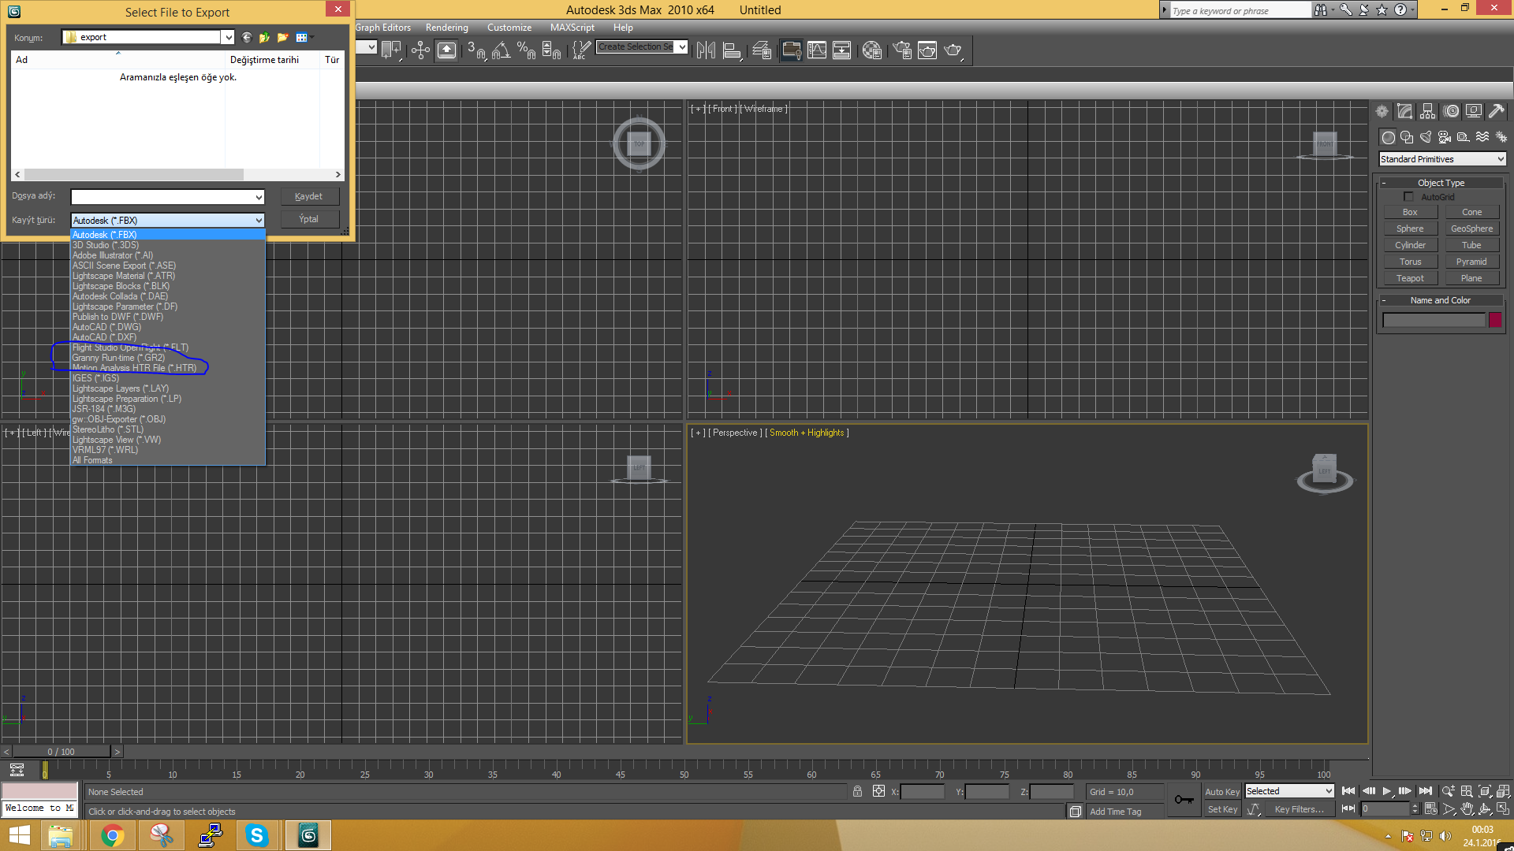
Task: Switch to the Hierarchy panel tab
Action: point(1427,111)
